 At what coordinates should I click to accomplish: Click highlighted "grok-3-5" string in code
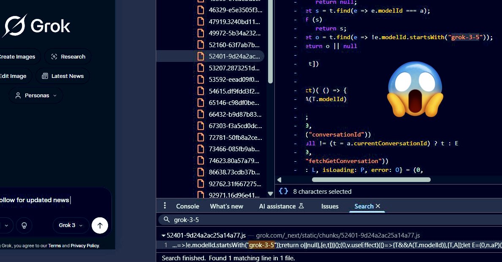(x=465, y=37)
